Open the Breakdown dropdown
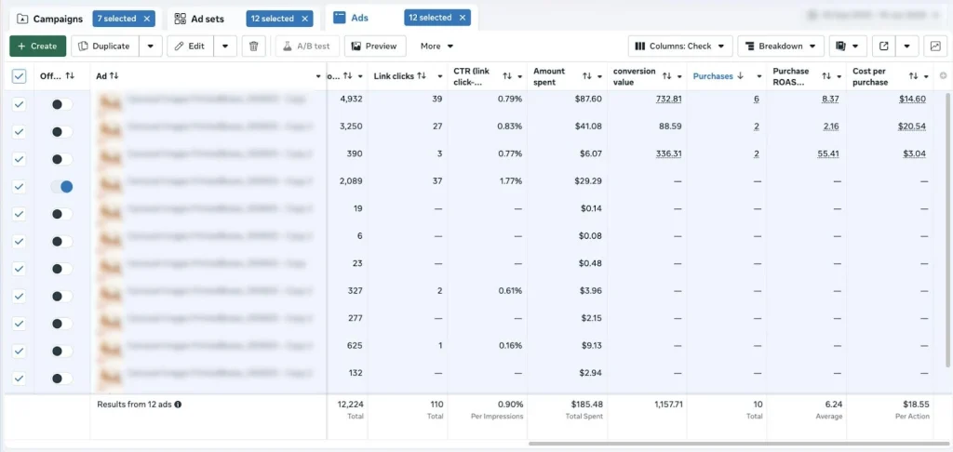 click(x=781, y=46)
